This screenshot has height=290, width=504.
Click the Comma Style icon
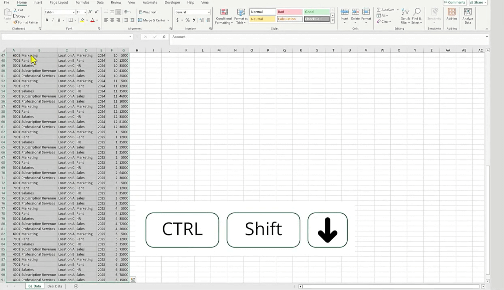(193, 20)
